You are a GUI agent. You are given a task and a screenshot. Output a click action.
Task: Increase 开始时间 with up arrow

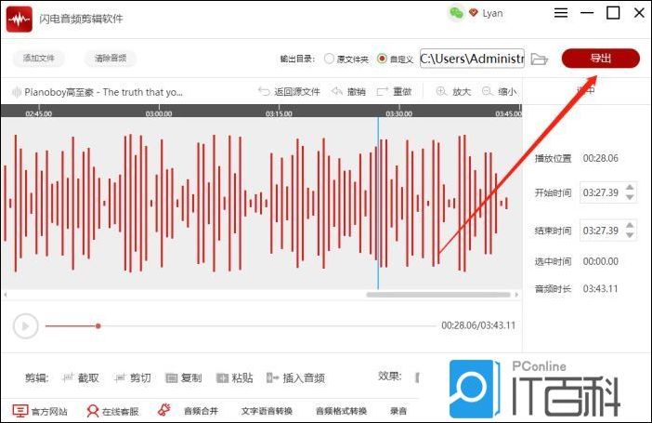click(x=630, y=188)
